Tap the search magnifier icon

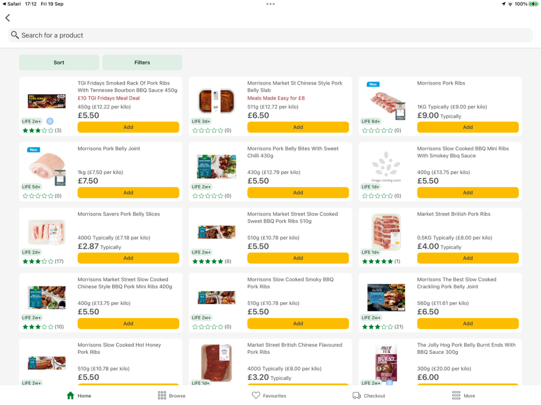(15, 35)
